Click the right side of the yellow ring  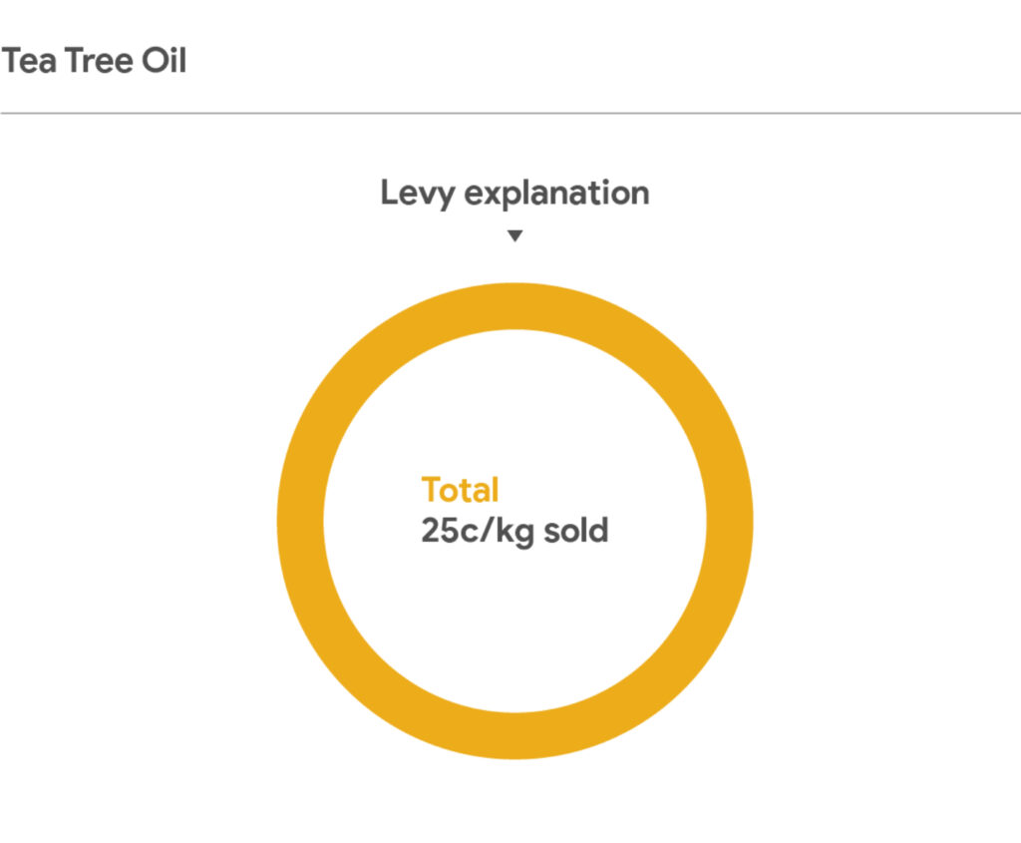[x=729, y=521]
